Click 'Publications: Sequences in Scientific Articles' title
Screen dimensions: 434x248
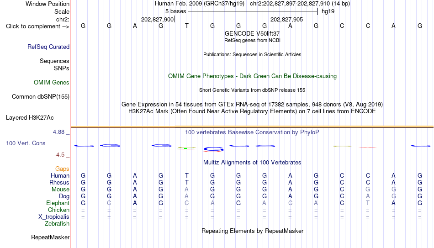[x=252, y=54]
